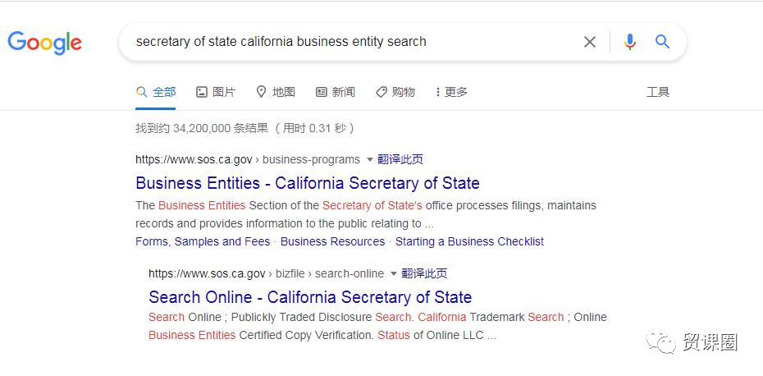Expand the dropdown arrow beside business-programs URL

369,160
